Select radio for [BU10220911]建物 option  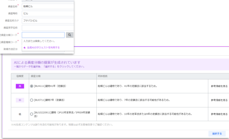click(31, 114)
